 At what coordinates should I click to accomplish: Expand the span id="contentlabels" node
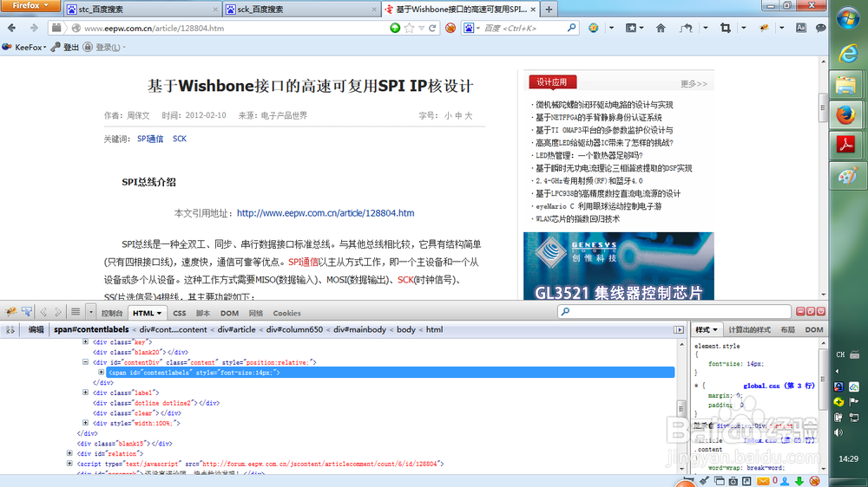(x=102, y=372)
